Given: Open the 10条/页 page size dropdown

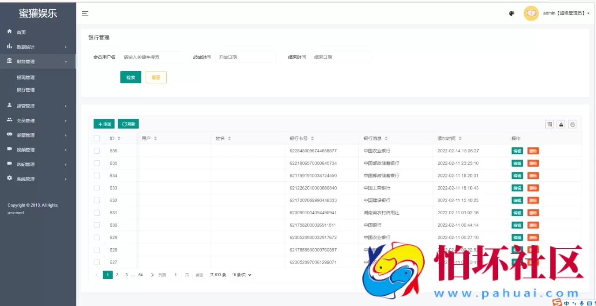Looking at the screenshot, I should (x=240, y=275).
